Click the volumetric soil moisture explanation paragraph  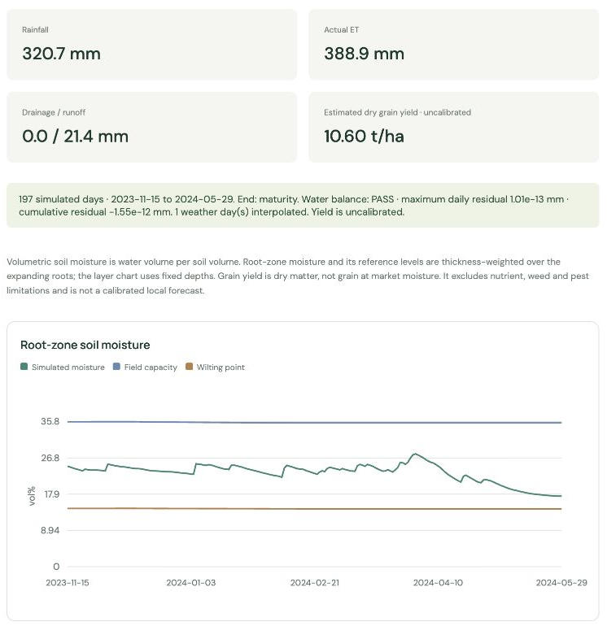click(x=298, y=276)
